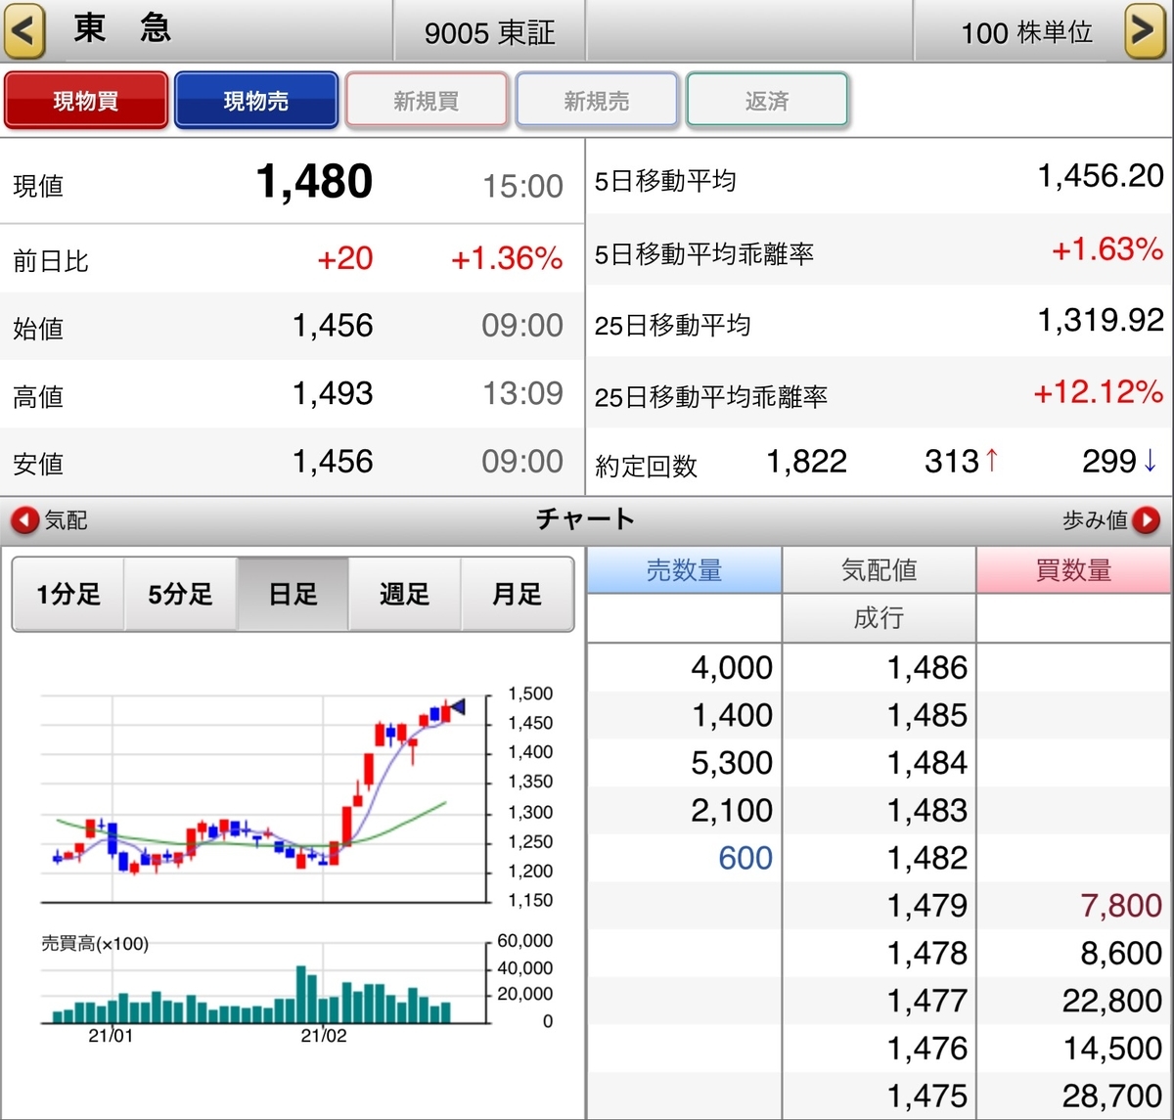Tap the stock name 東急 in header
The image size is (1174, 1120).
tap(122, 27)
